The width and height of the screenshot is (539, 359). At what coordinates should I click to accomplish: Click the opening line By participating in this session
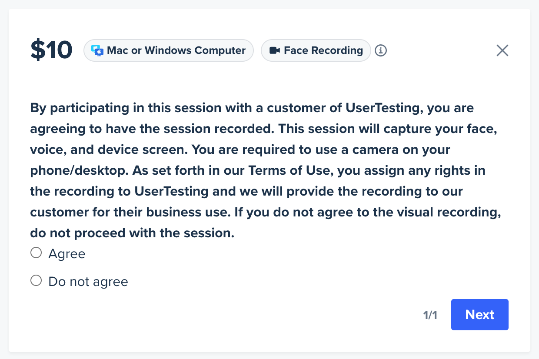coord(252,108)
